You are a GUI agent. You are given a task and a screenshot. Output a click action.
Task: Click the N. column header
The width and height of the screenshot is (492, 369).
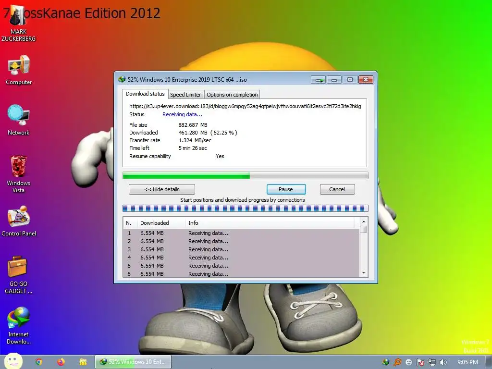[x=130, y=223]
